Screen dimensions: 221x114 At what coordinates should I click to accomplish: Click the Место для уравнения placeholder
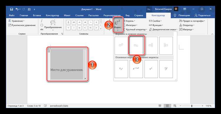pos(67,70)
